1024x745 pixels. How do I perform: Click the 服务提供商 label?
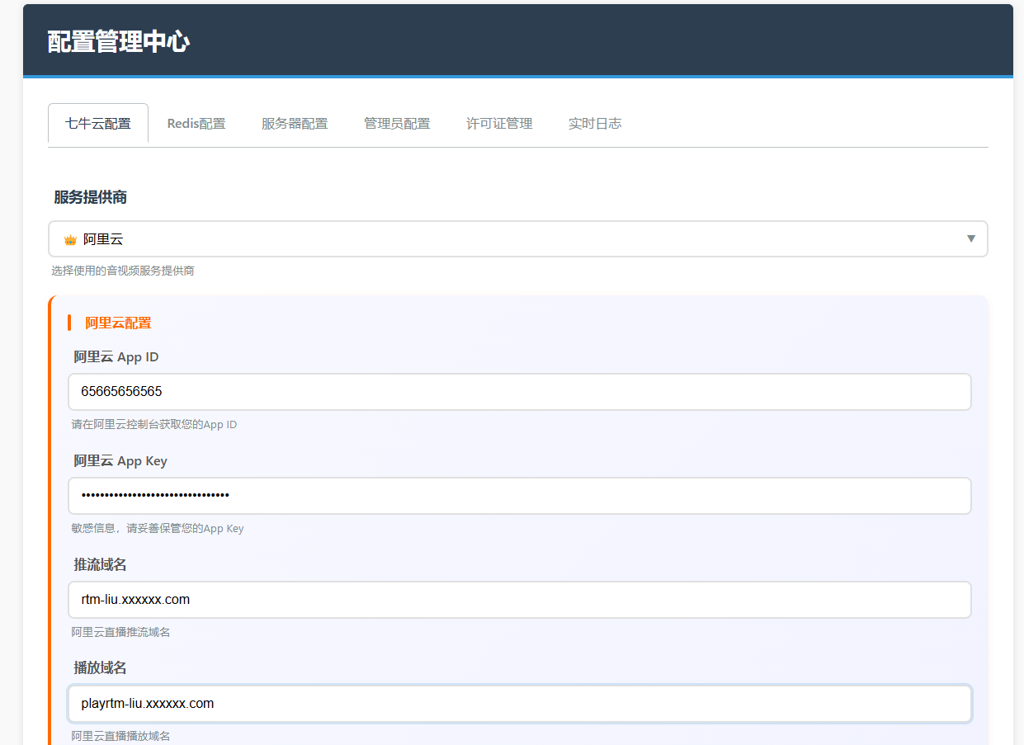coord(91,197)
